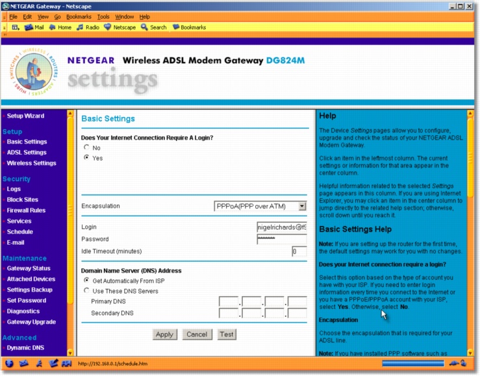Click up arrow of Help pane scrollbar
The image size is (480, 376).
470,114
